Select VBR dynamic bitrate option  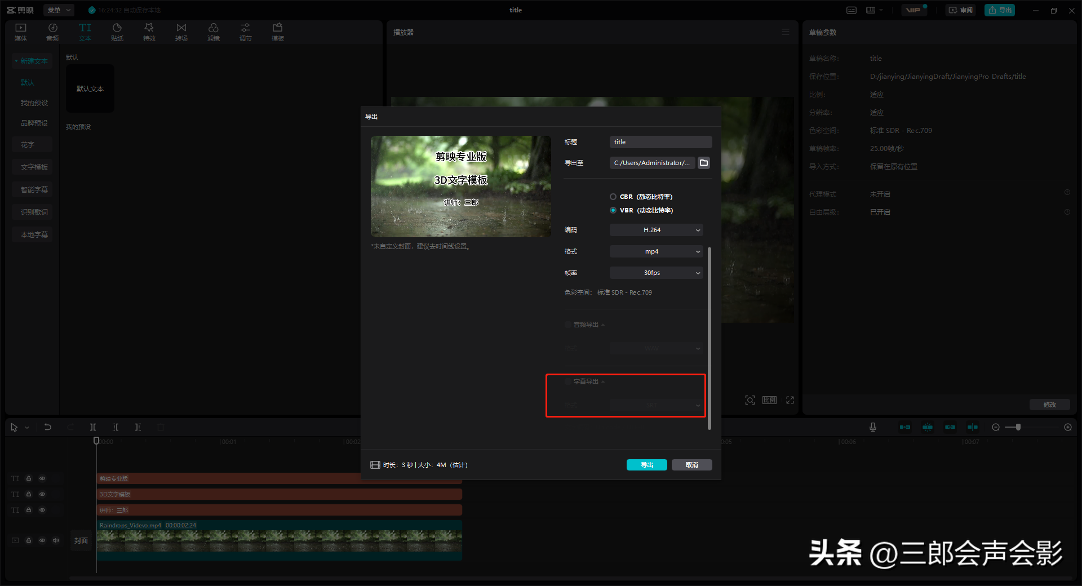(613, 210)
